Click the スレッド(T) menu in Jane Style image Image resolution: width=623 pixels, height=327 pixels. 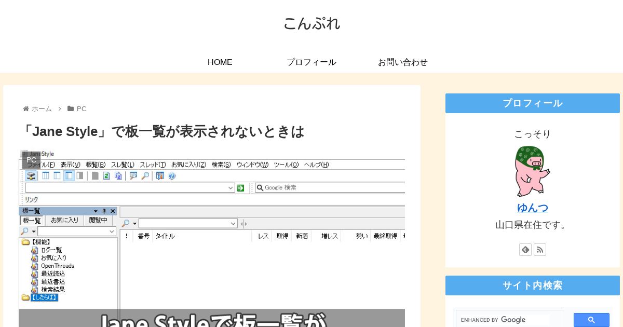[x=153, y=165]
